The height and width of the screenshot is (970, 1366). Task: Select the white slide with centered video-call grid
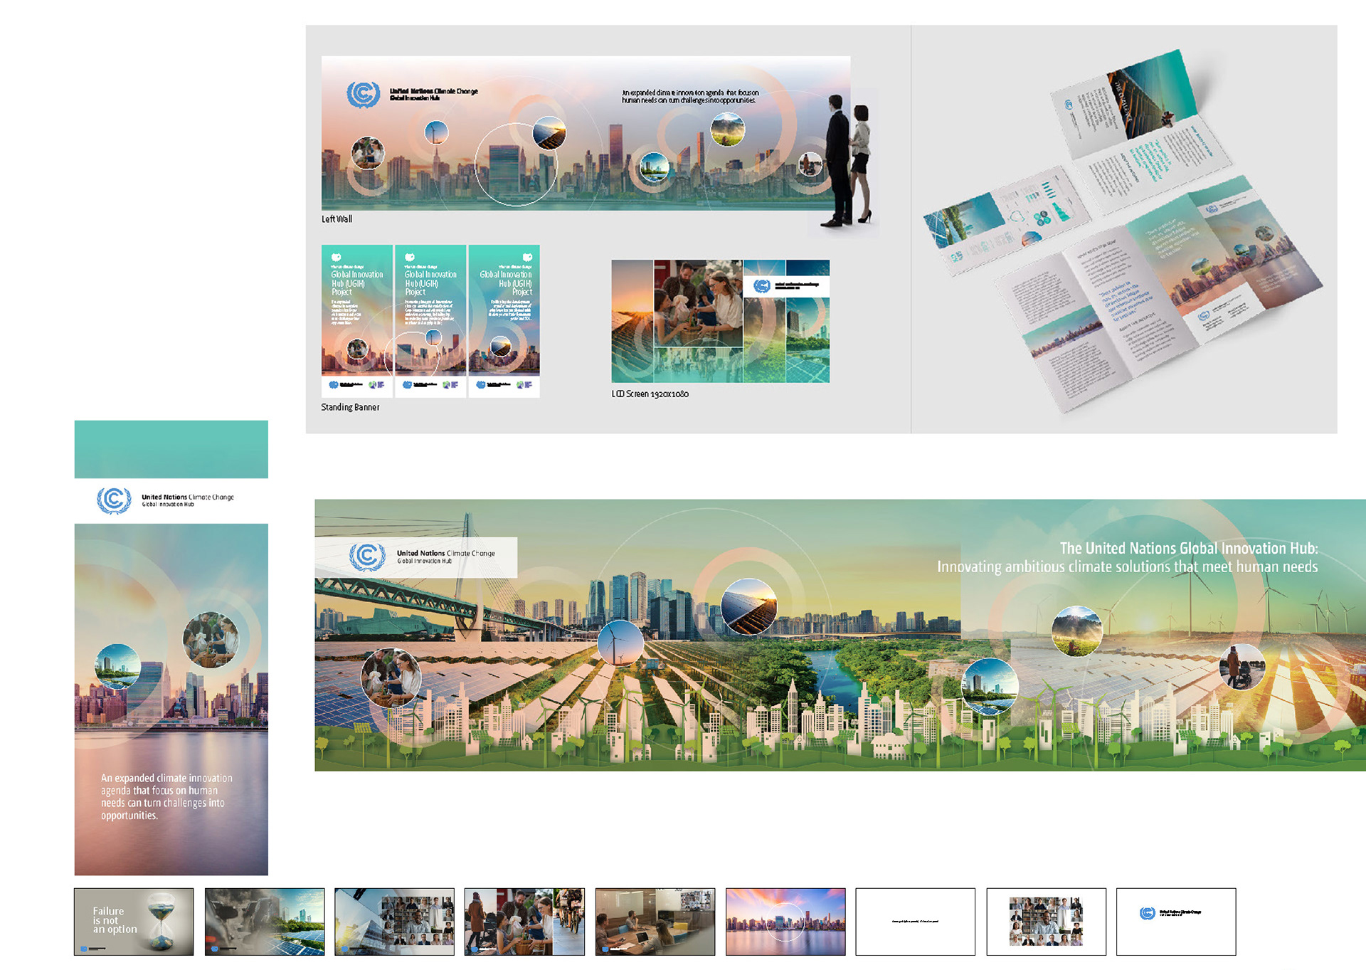click(x=1046, y=921)
